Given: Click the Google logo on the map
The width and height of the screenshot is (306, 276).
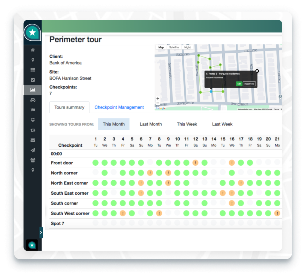Looking at the screenshot, I should (x=161, y=108).
